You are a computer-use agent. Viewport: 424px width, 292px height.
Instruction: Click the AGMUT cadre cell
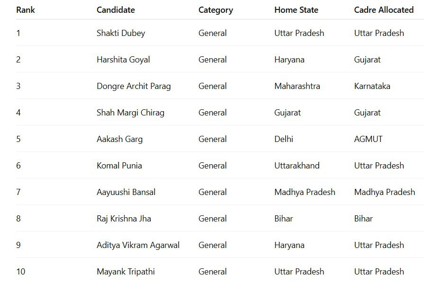pyautogui.click(x=368, y=139)
